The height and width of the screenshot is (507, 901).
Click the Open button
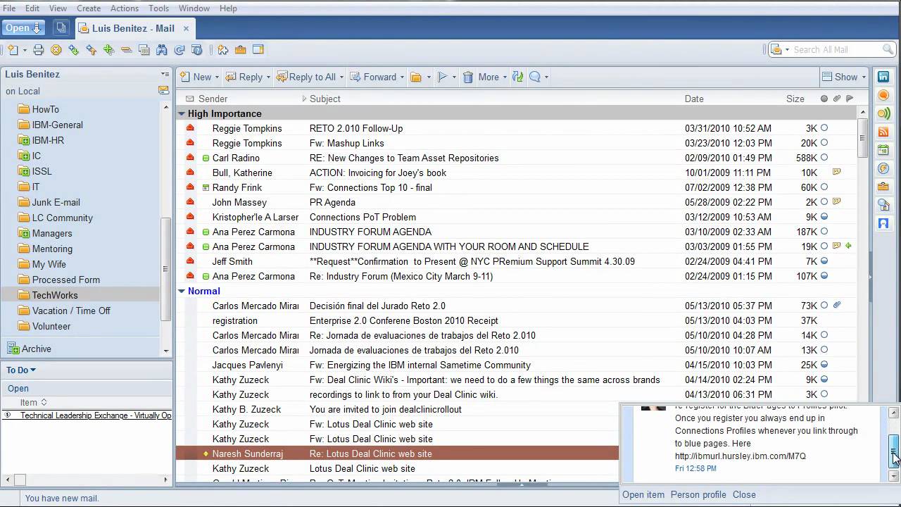[x=23, y=28]
